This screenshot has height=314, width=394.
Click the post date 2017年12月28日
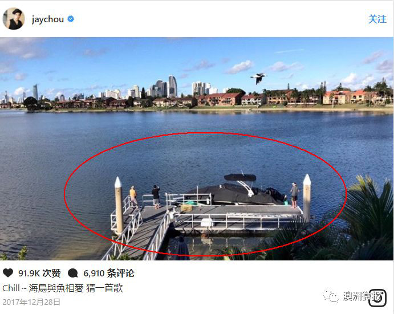click(x=31, y=302)
